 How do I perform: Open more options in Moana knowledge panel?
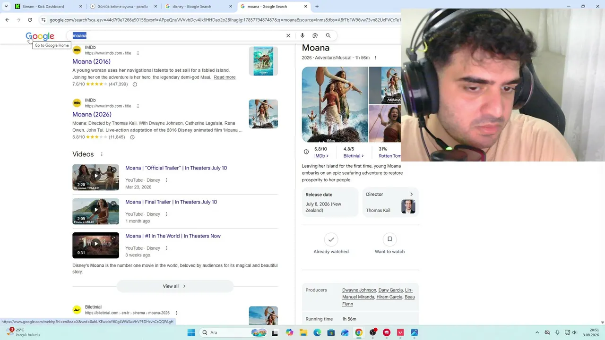click(375, 58)
